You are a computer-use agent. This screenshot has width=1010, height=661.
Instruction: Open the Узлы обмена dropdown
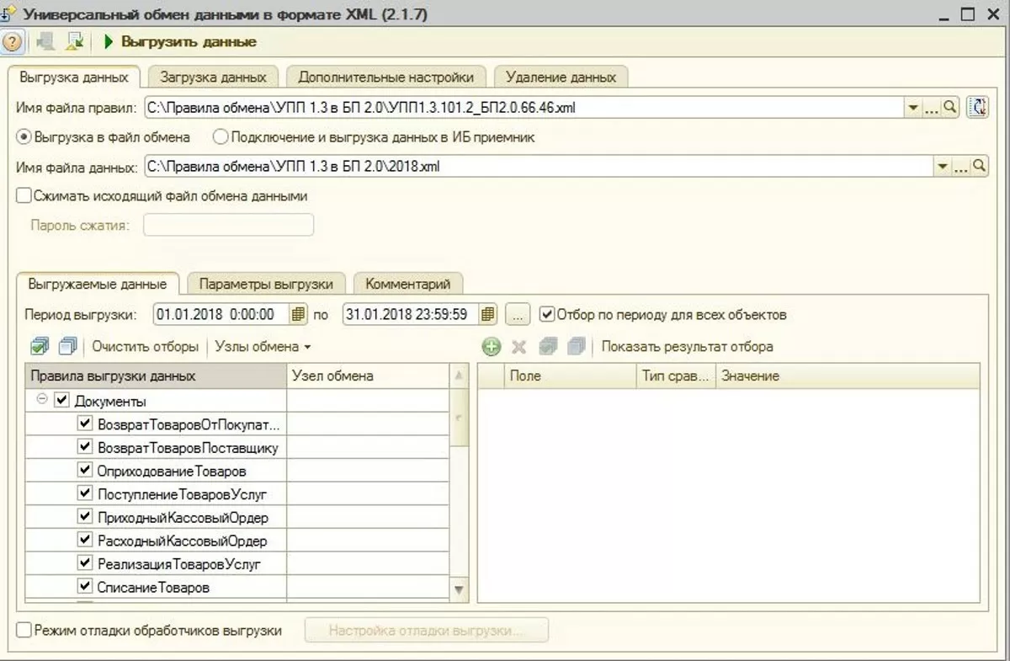click(x=263, y=346)
